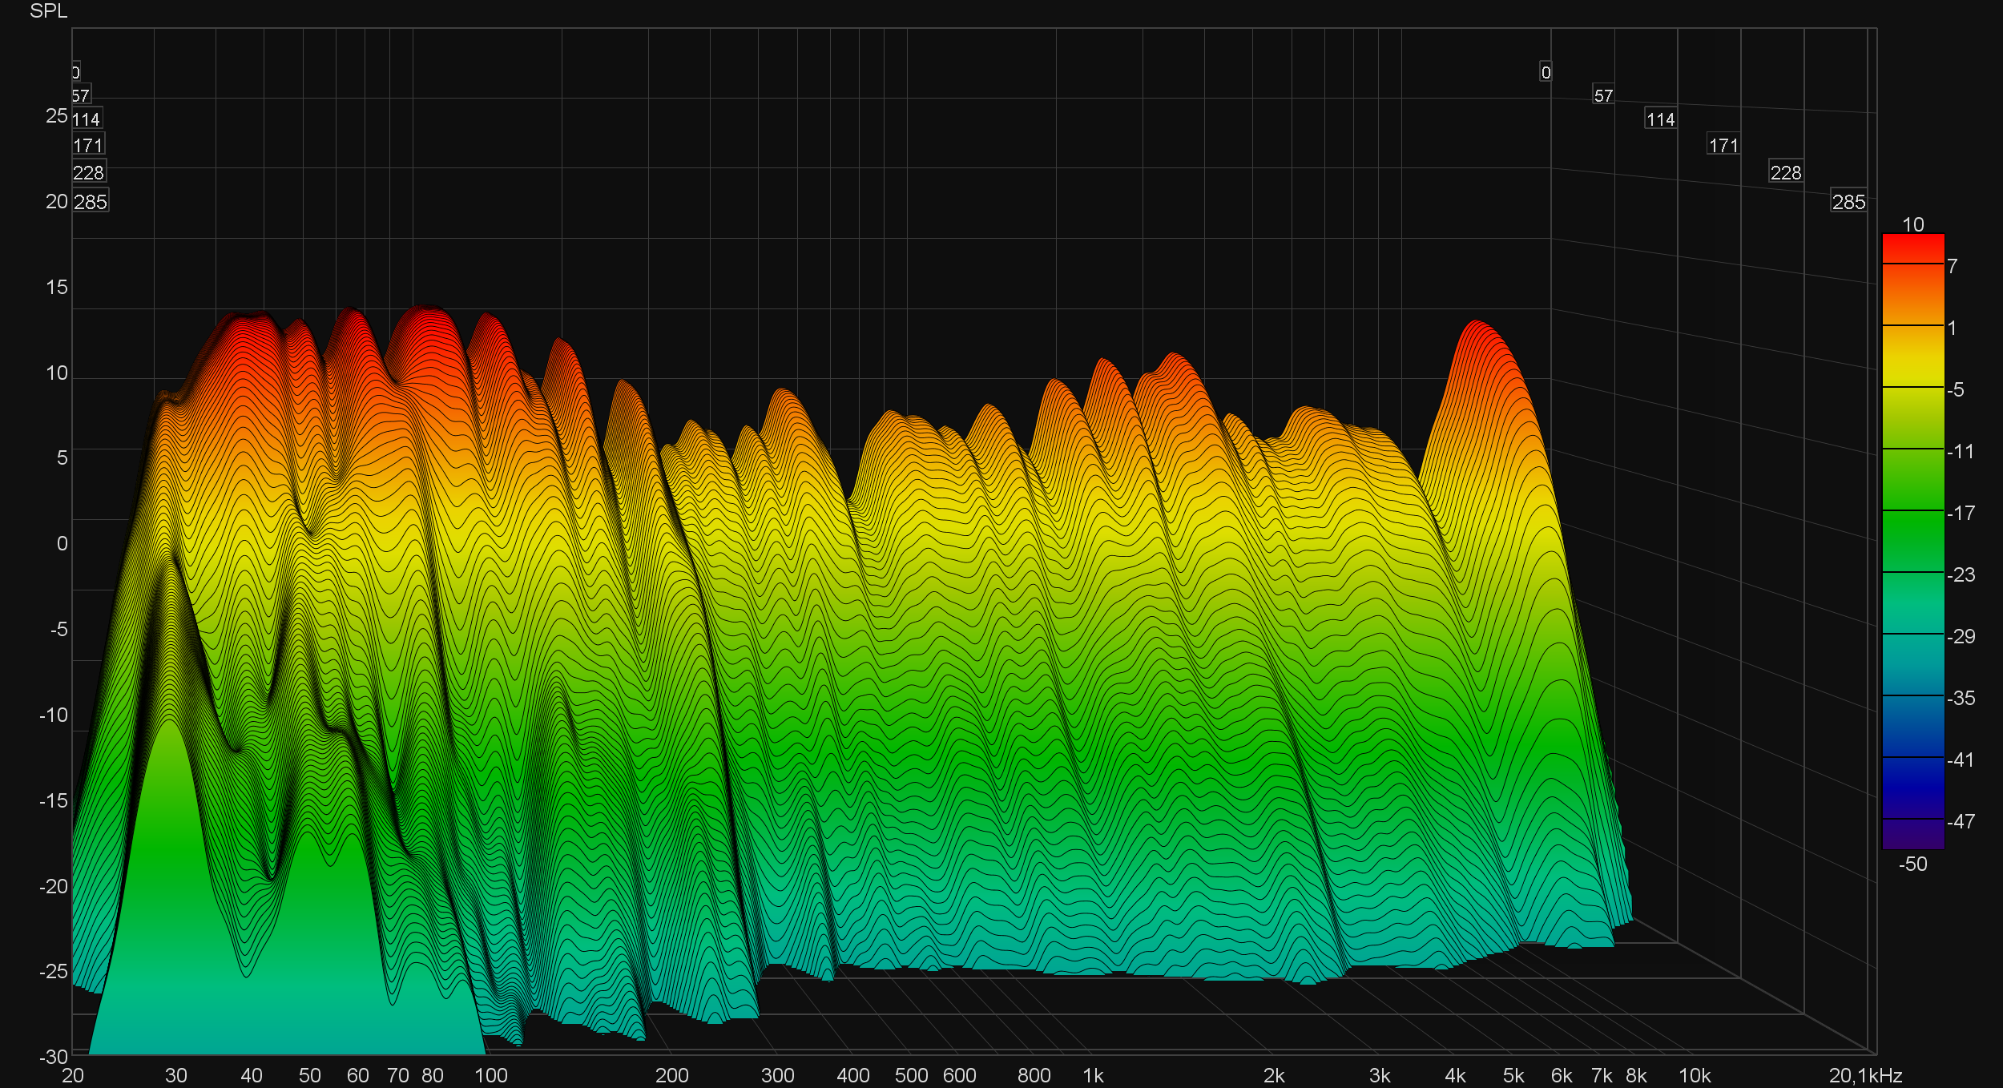Click the 1k frequency axis label
Screen dimensions: 2003x1088
1093,1076
